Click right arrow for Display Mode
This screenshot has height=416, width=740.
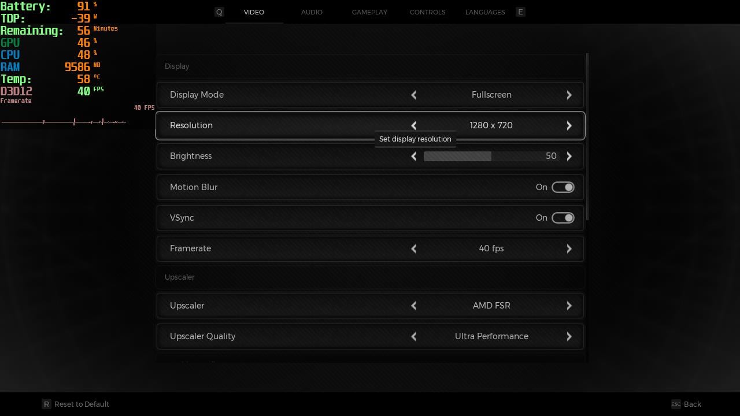569,95
